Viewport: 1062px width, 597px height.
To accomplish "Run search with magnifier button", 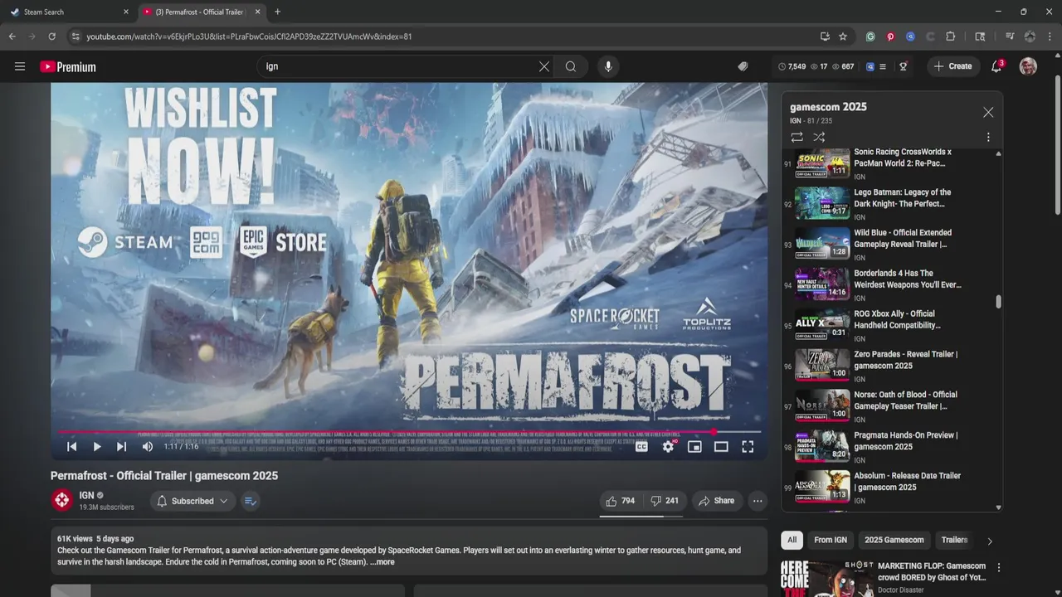I will (x=571, y=66).
